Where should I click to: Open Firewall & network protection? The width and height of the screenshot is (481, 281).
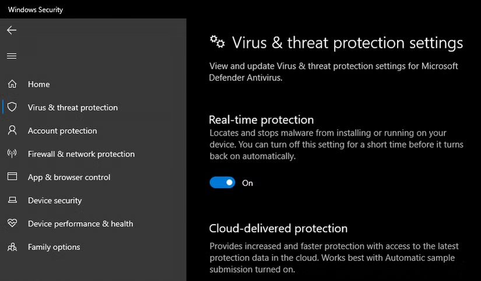81,154
